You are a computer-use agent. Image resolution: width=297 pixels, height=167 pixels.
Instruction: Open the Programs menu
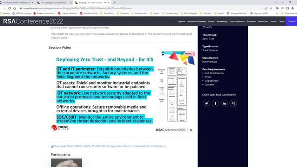pyautogui.click(x=251, y=22)
